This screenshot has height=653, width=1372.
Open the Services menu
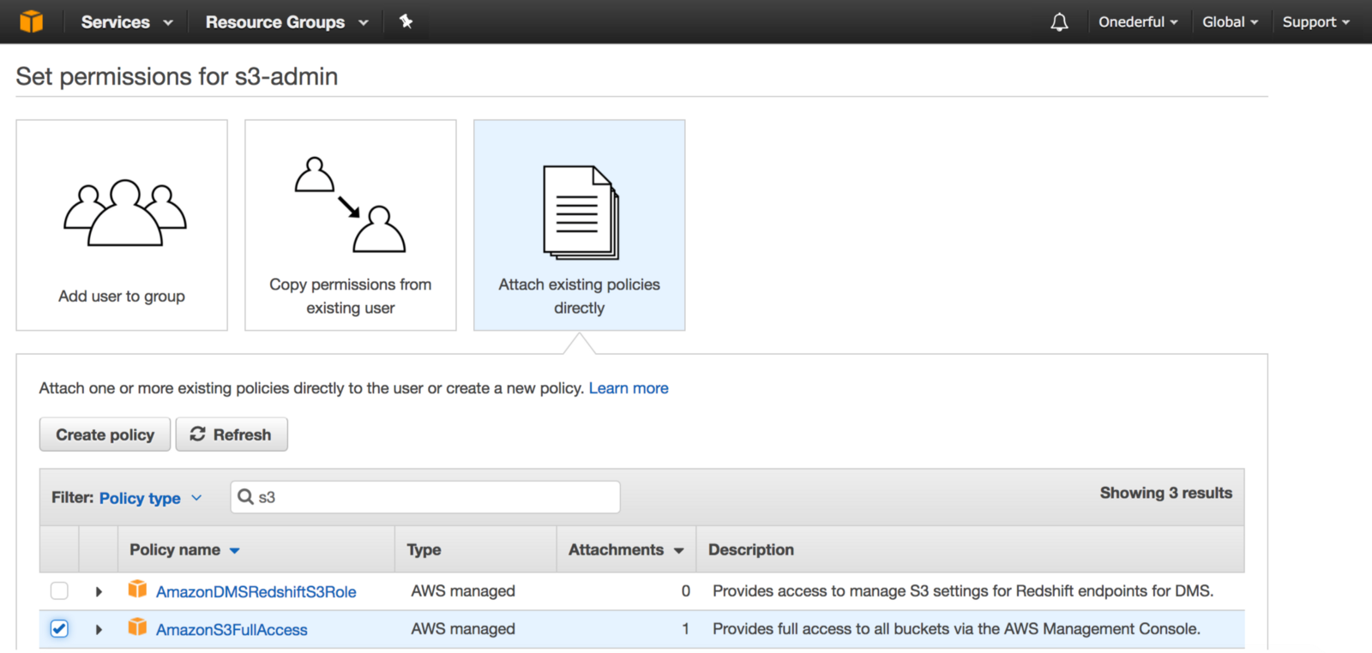coord(126,22)
